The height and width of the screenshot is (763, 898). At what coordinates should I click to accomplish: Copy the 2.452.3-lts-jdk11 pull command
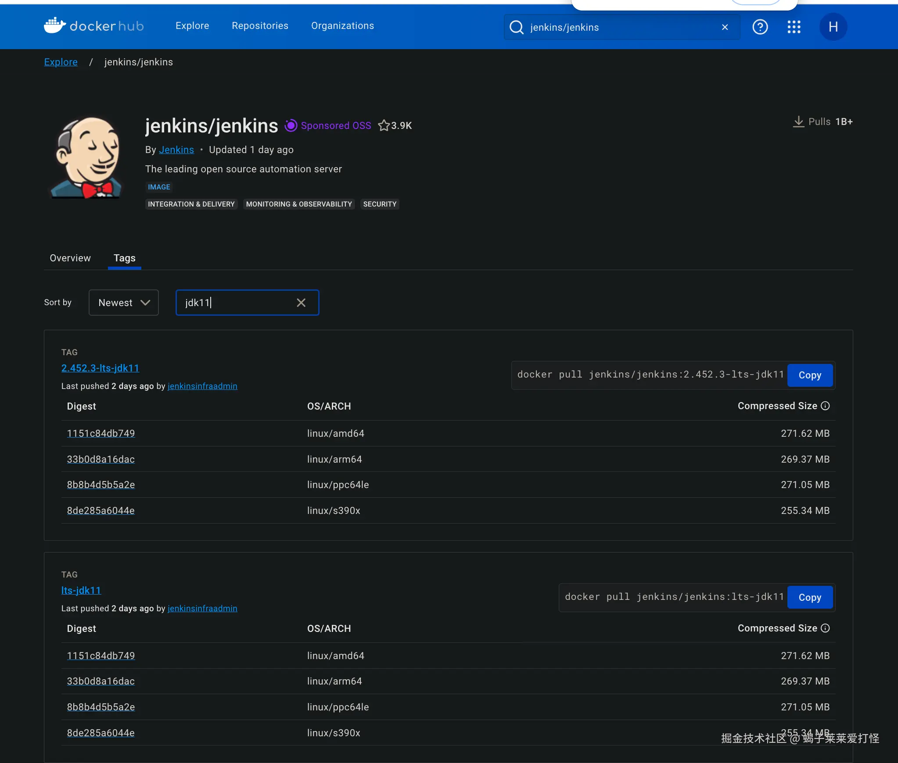809,375
